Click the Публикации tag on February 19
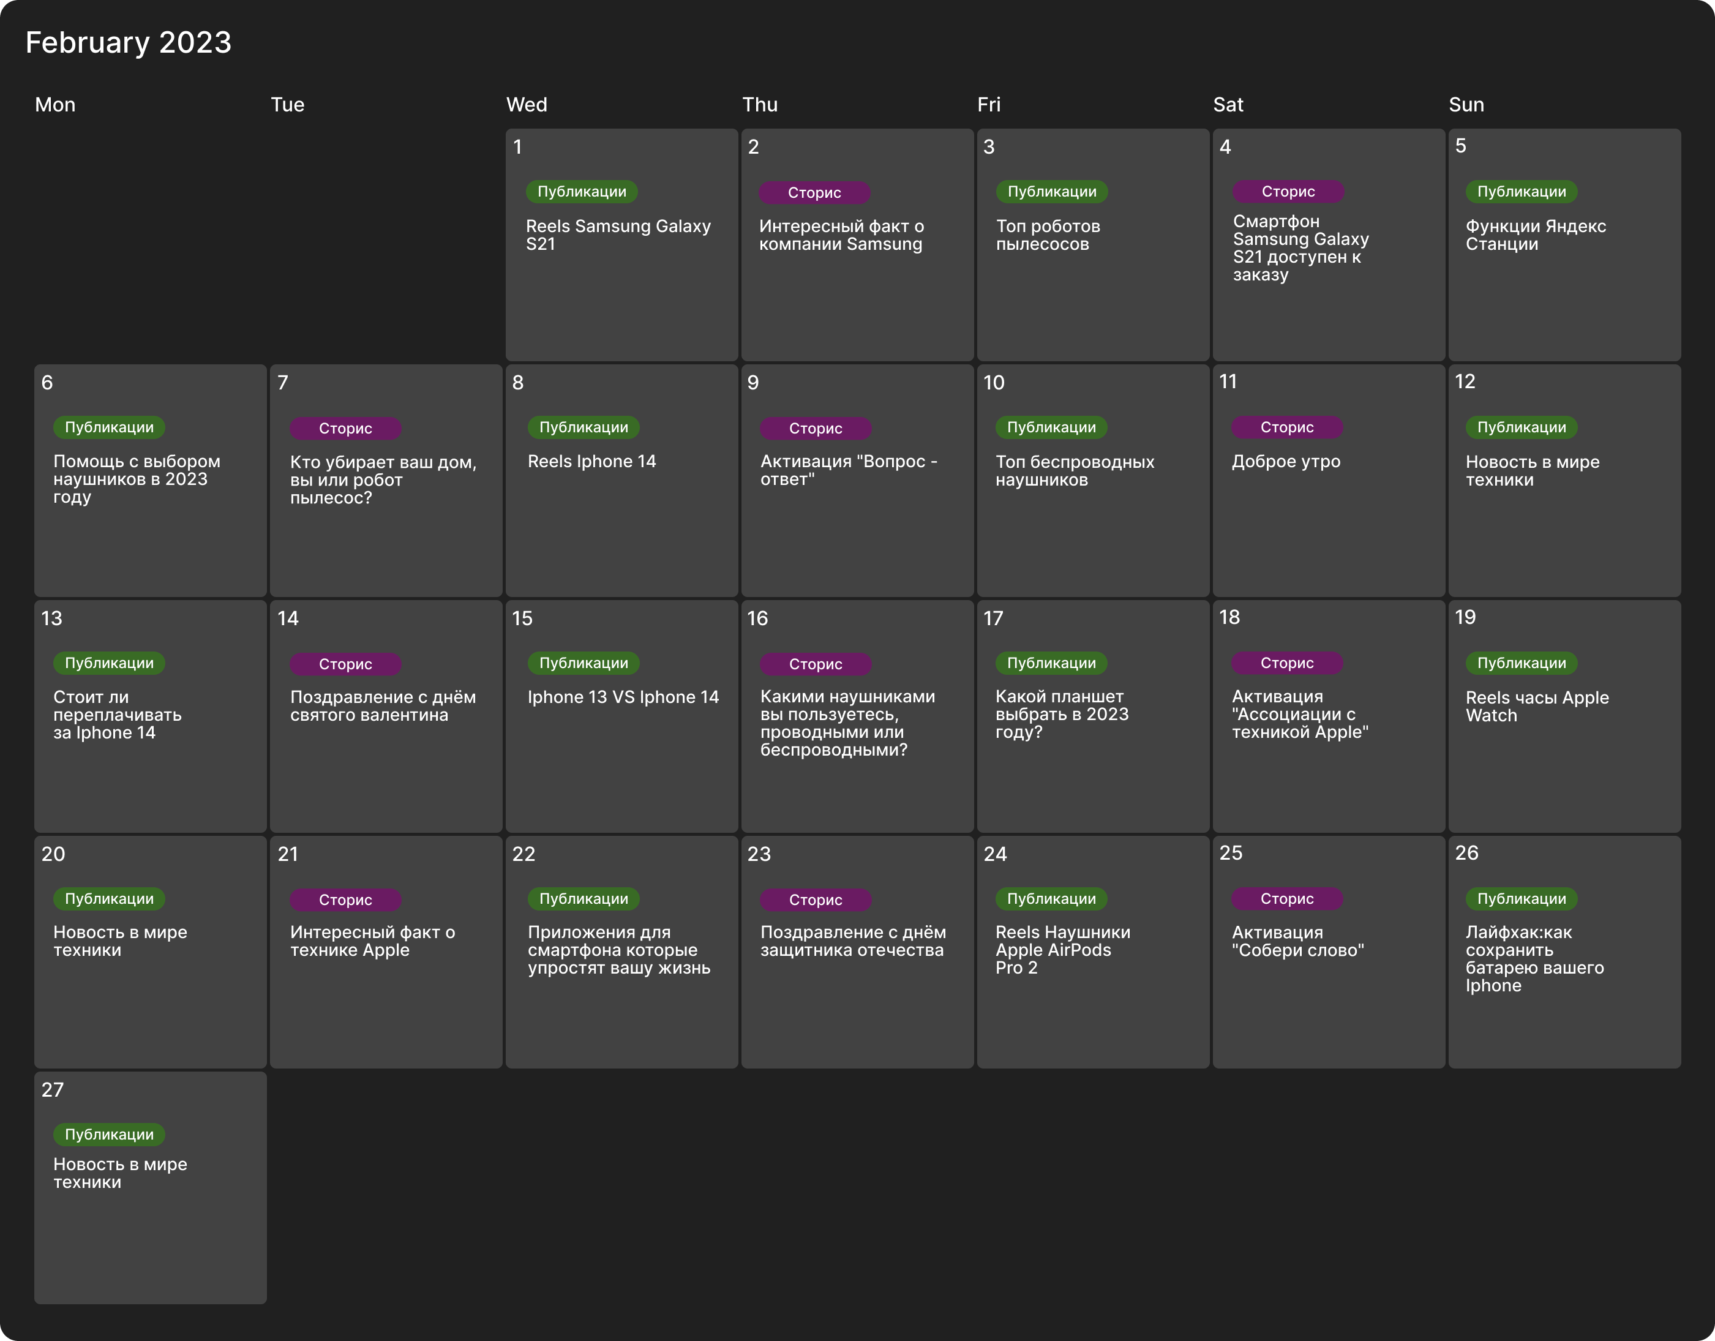 tap(1521, 663)
